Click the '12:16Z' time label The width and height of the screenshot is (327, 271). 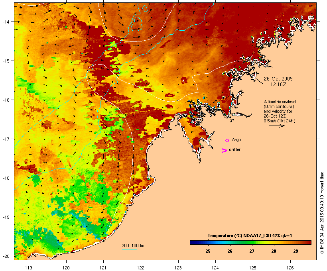[x=278, y=84]
